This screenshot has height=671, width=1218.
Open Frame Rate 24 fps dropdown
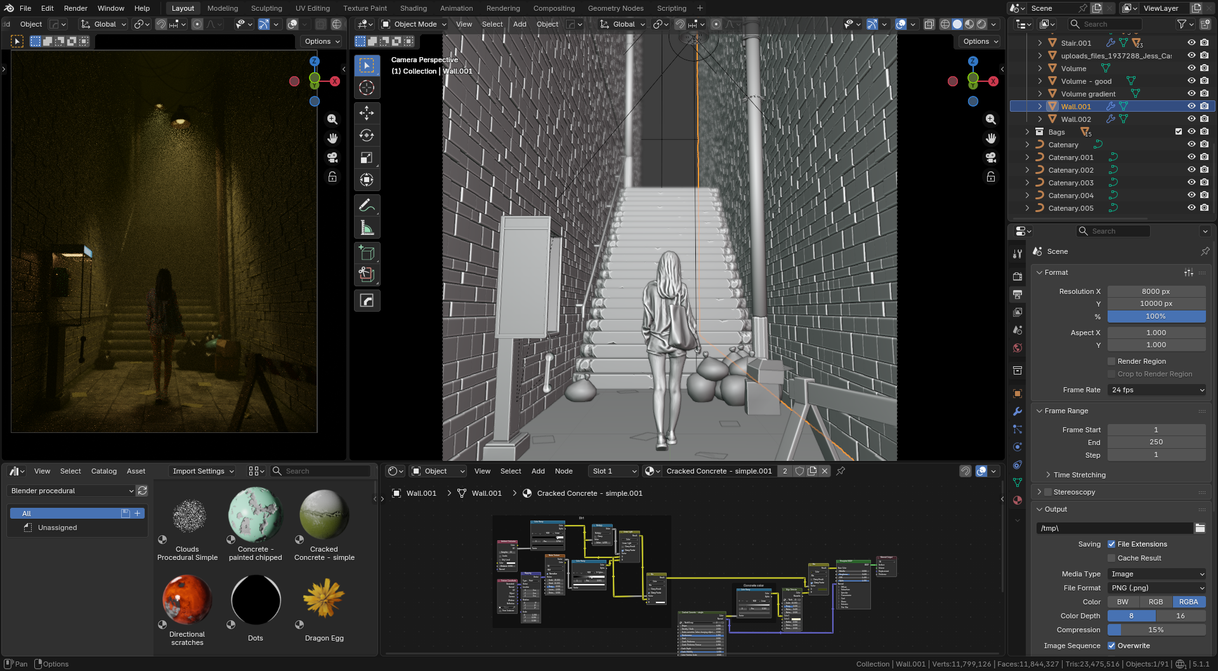(1156, 390)
